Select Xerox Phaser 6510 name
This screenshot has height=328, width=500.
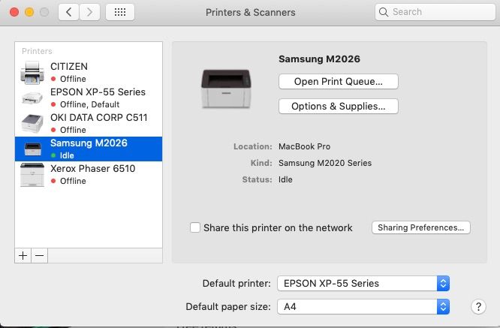[93, 168]
